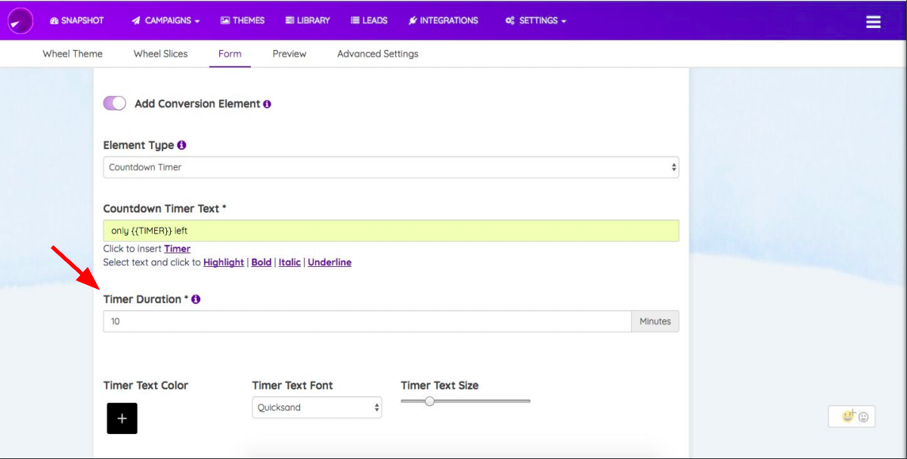Screen dimensions: 907x459
Task: Click the Countdown Timer Text field
Action: tap(391, 231)
